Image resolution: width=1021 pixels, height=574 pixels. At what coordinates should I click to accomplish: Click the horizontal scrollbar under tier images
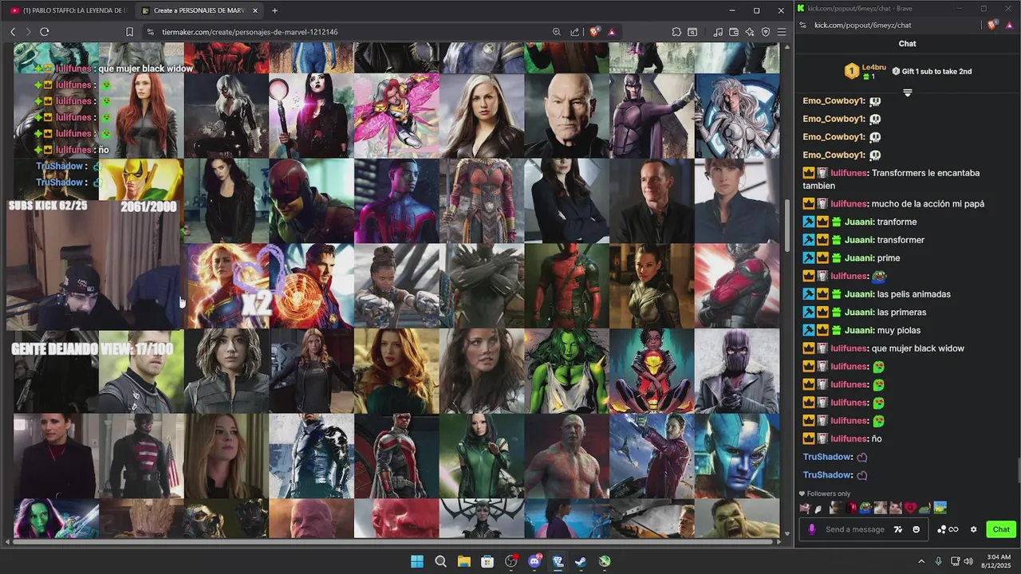pyautogui.click(x=394, y=541)
